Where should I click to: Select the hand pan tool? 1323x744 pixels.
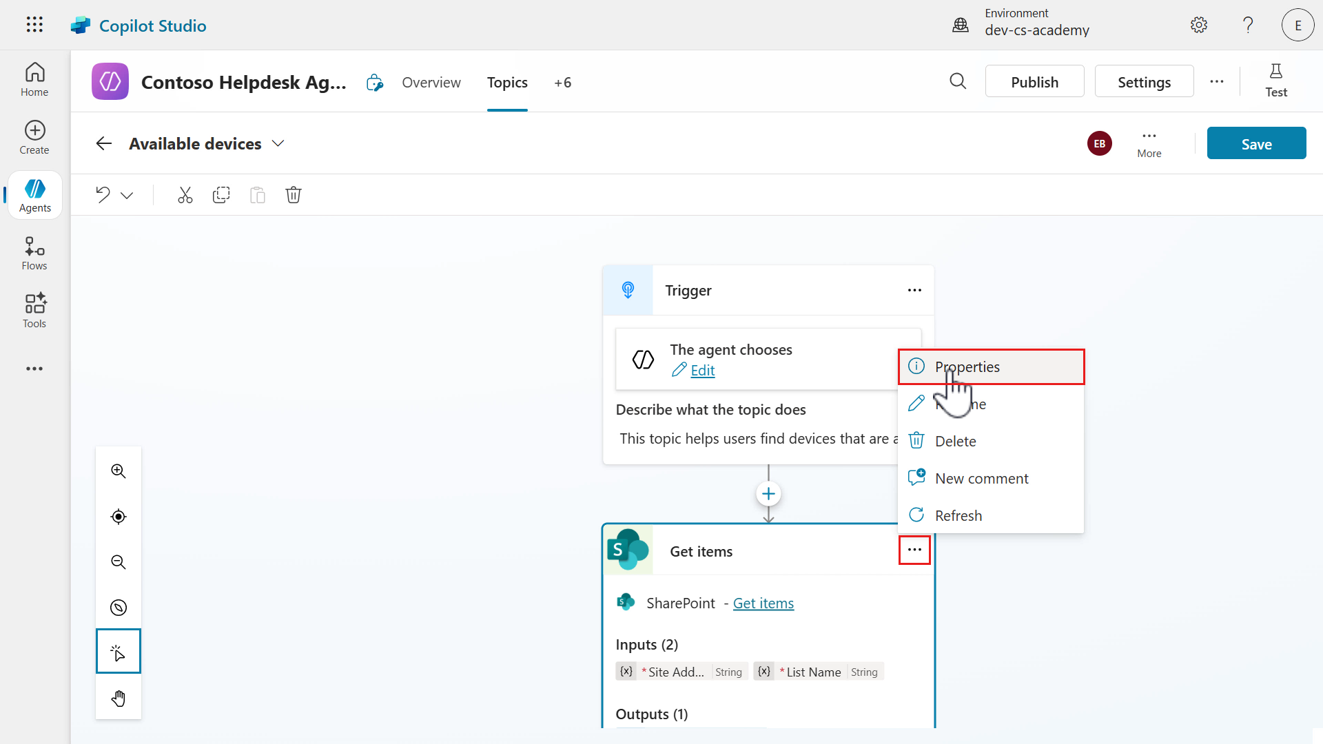coord(119,699)
